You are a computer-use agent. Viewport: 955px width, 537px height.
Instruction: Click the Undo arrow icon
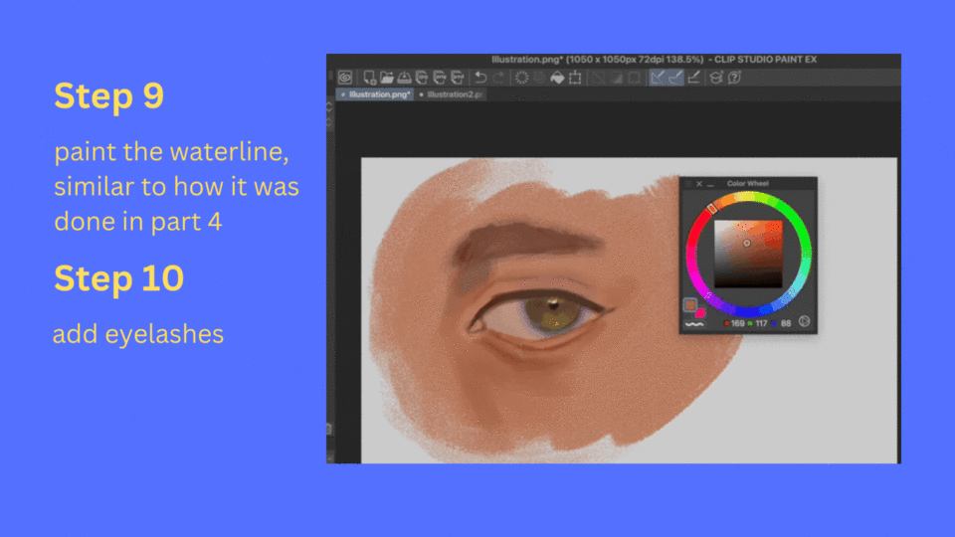click(480, 78)
